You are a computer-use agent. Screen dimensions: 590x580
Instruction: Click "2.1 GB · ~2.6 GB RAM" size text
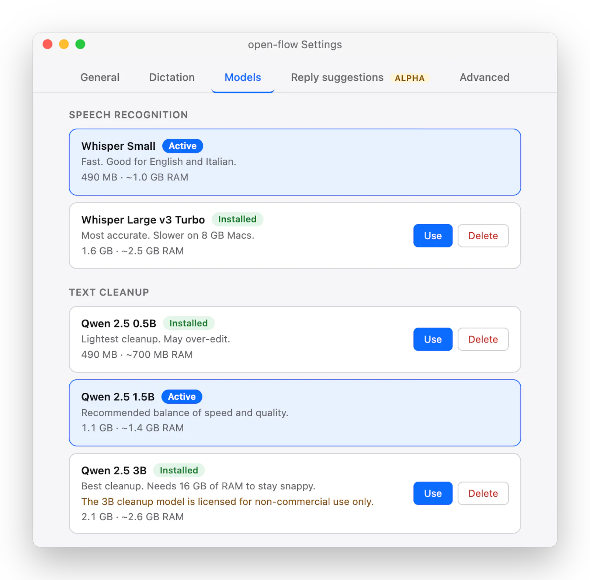click(133, 517)
